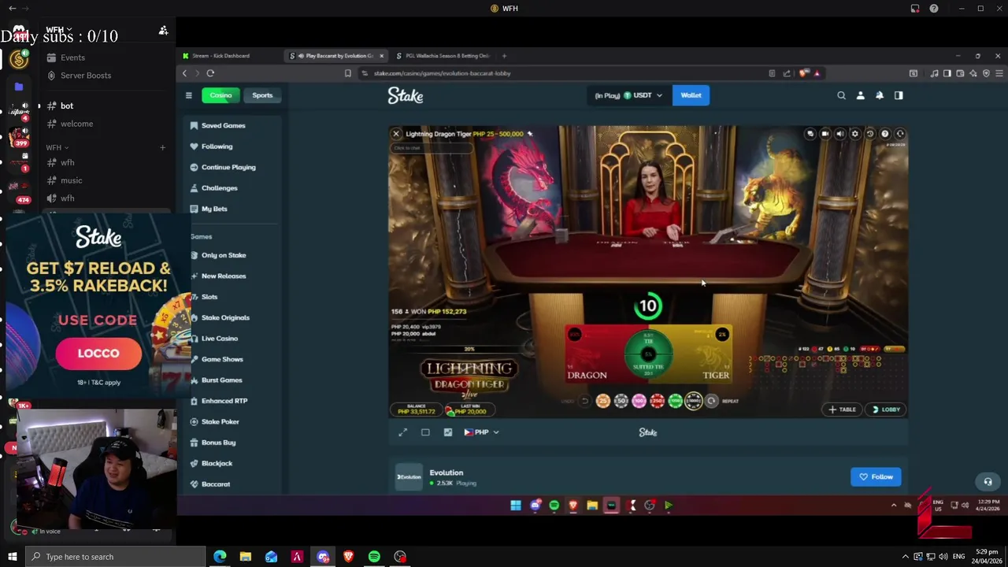Add another table with Table button
1008x567 pixels.
(x=842, y=409)
